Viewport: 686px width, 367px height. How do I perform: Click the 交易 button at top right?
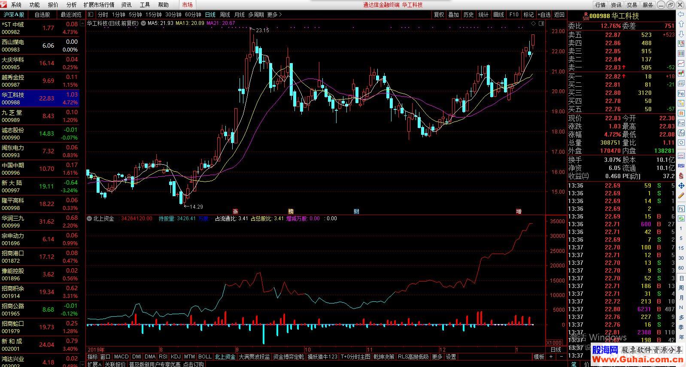point(632,5)
